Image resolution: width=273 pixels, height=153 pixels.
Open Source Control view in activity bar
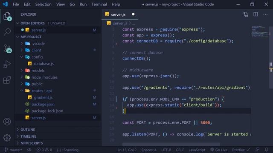pyautogui.click(x=8, y=48)
